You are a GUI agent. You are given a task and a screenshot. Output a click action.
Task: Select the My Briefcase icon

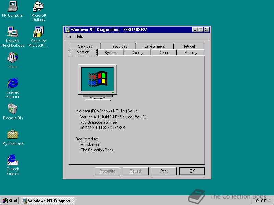[13, 138]
